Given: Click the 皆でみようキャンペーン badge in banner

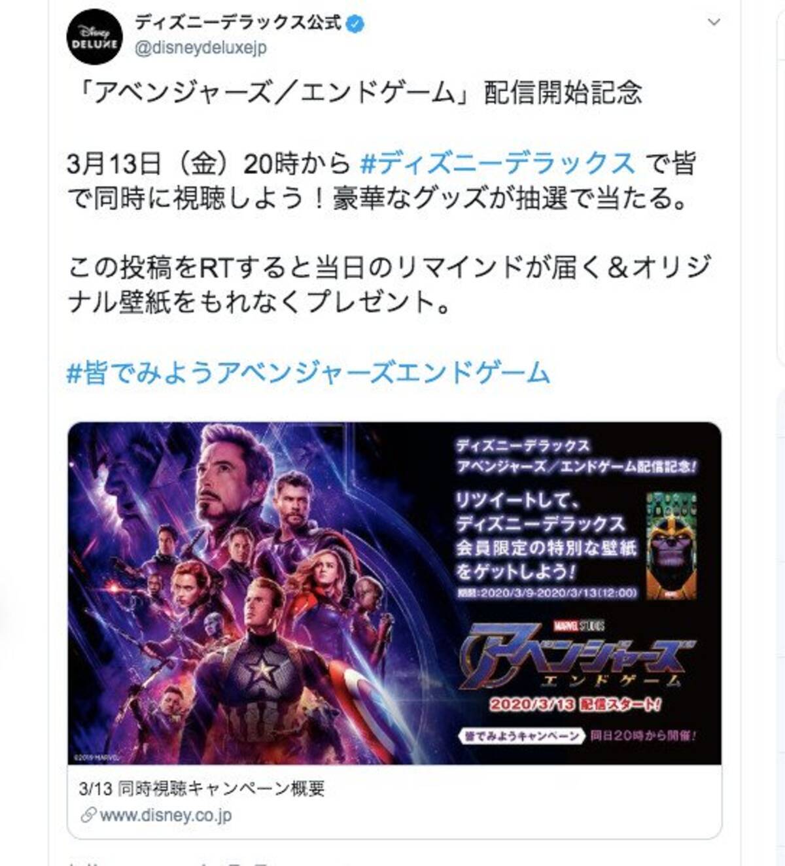Looking at the screenshot, I should 521,736.
